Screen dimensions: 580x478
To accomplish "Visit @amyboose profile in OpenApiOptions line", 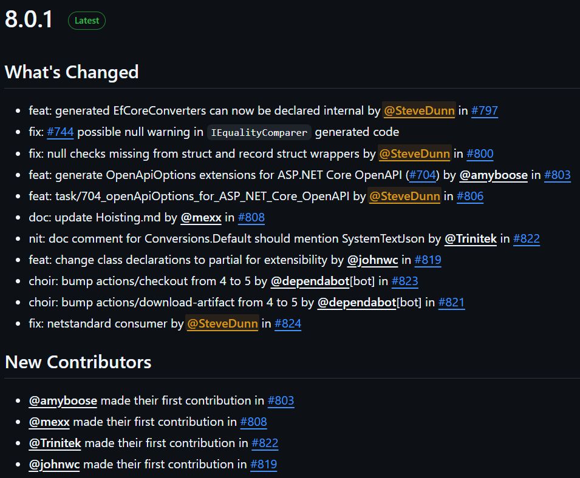I will pos(493,175).
